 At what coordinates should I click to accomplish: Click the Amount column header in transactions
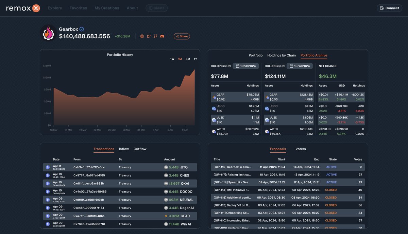[170, 159]
